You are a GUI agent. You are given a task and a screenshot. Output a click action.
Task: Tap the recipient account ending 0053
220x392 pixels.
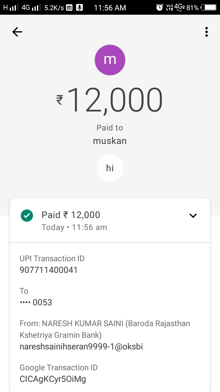[36, 303]
